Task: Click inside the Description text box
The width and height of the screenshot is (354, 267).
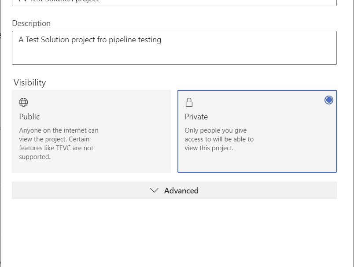Action: [x=174, y=48]
